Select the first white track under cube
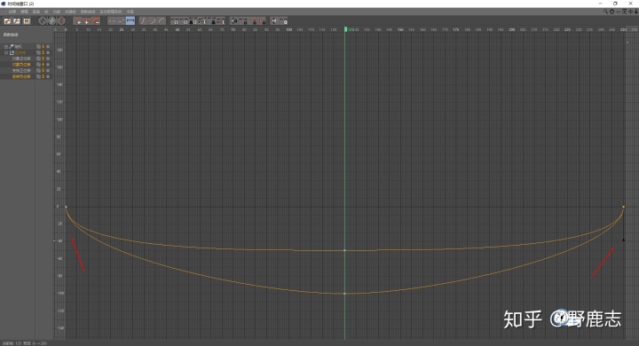This screenshot has height=346, width=639. (21, 59)
